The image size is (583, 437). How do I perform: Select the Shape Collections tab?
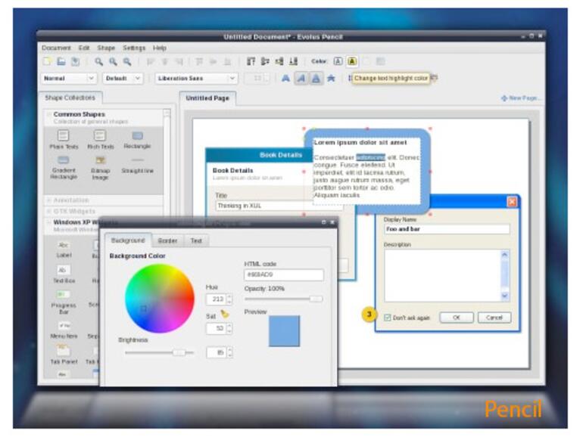(70, 98)
